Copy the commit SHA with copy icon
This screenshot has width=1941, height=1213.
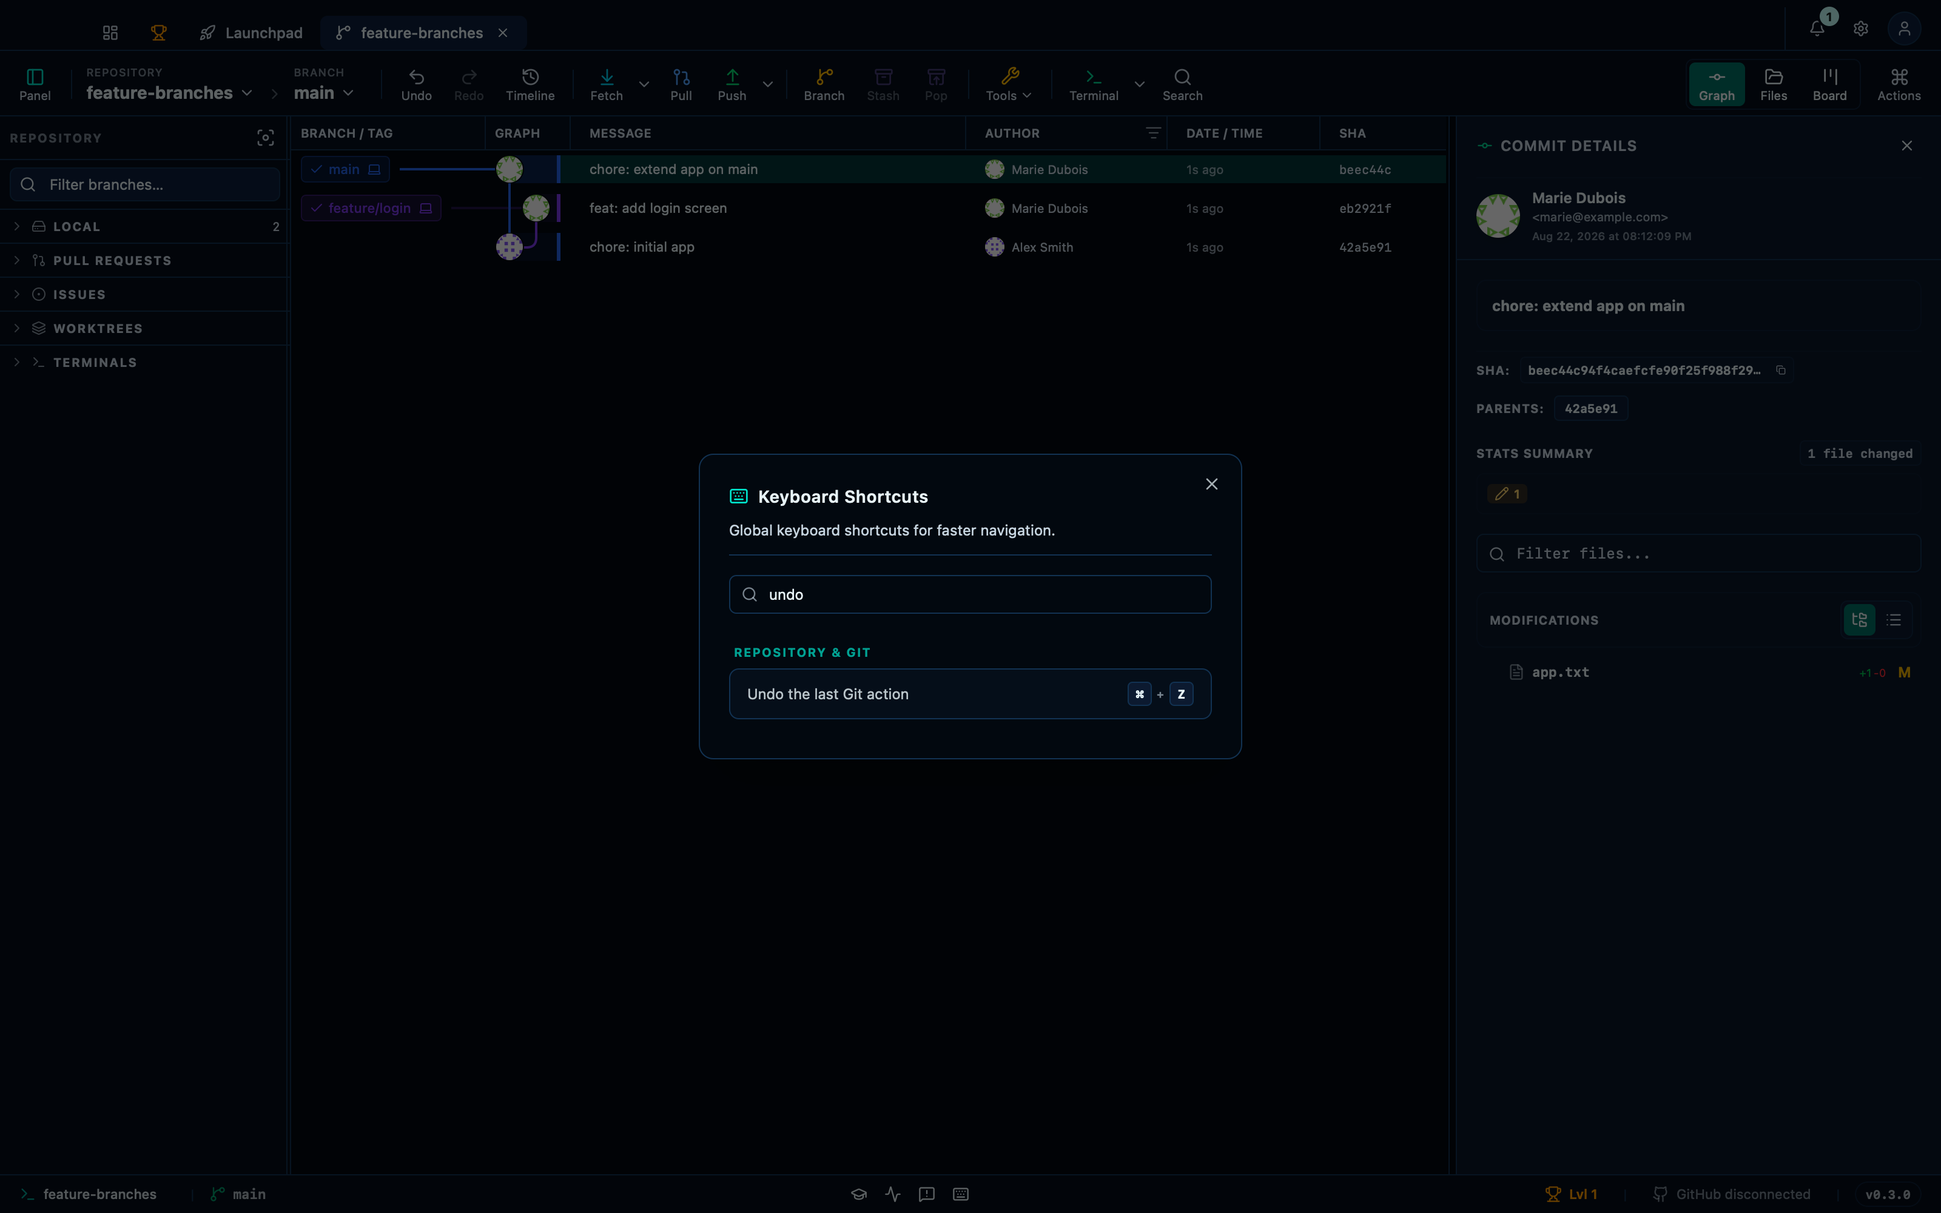(1781, 370)
